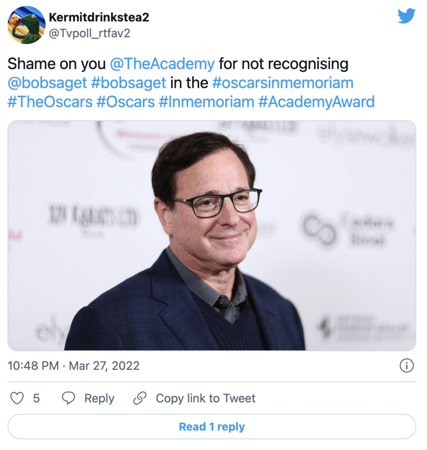Select the #Inmemoriam hashtag
The height and width of the screenshot is (450, 427).
(206, 102)
